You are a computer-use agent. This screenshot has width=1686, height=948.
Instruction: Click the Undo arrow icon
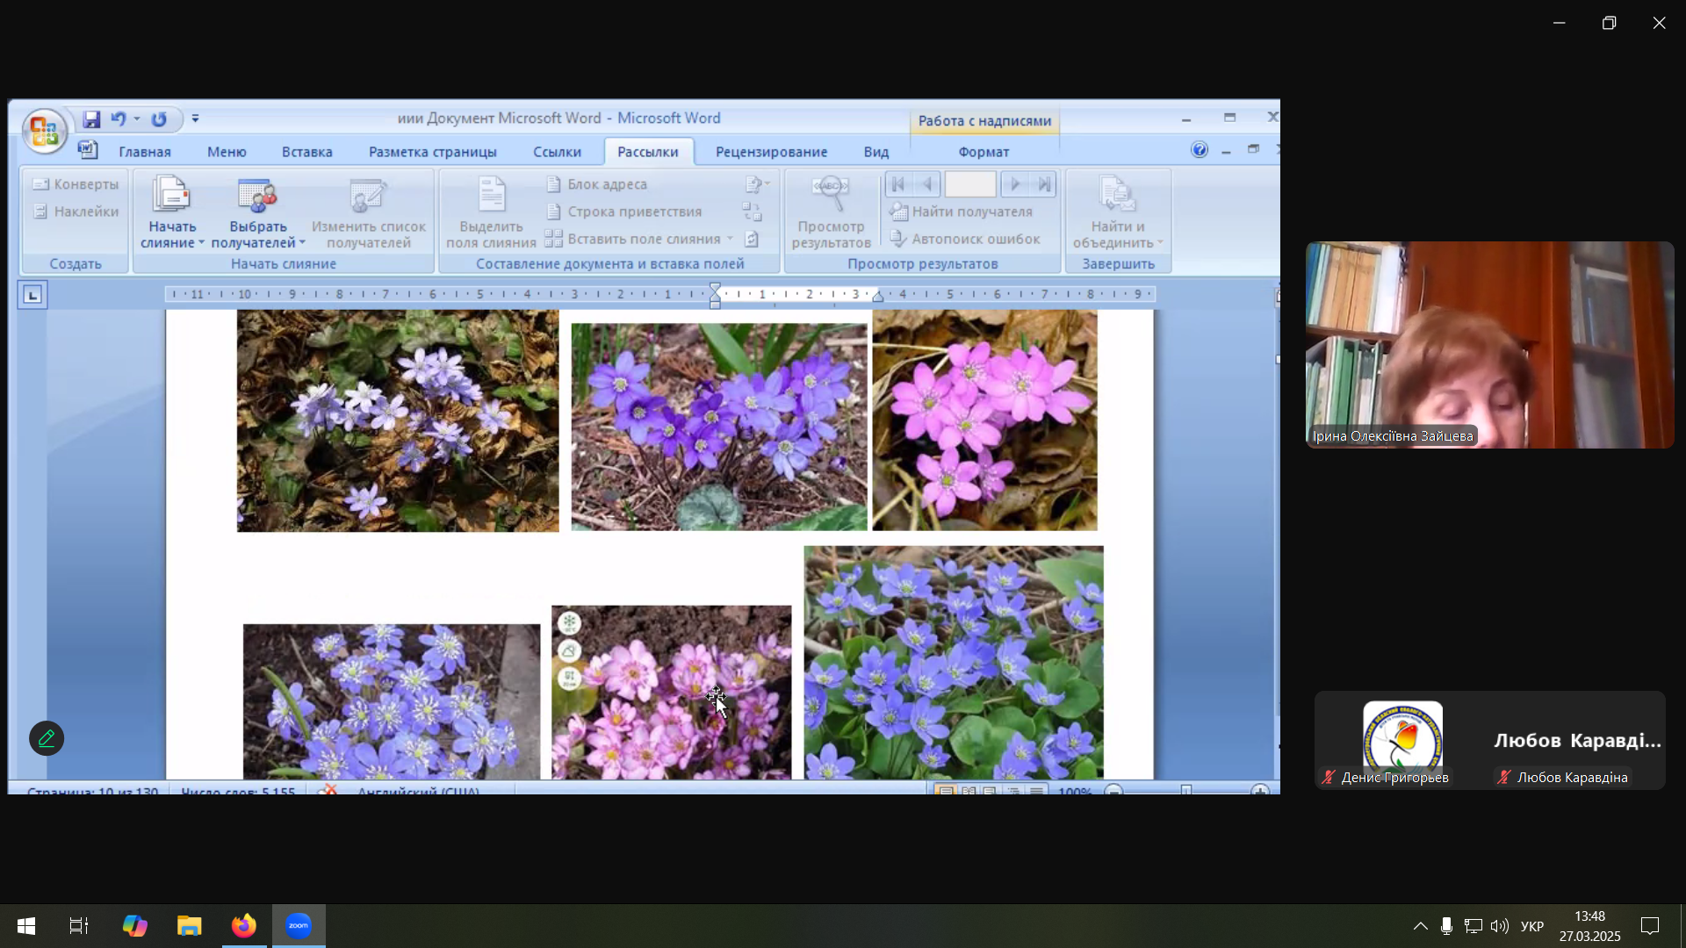coord(119,119)
